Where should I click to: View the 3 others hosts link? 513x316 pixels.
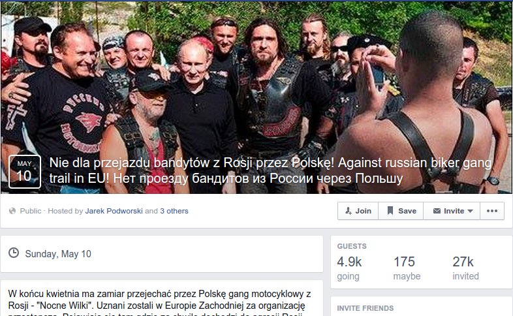[x=174, y=211]
